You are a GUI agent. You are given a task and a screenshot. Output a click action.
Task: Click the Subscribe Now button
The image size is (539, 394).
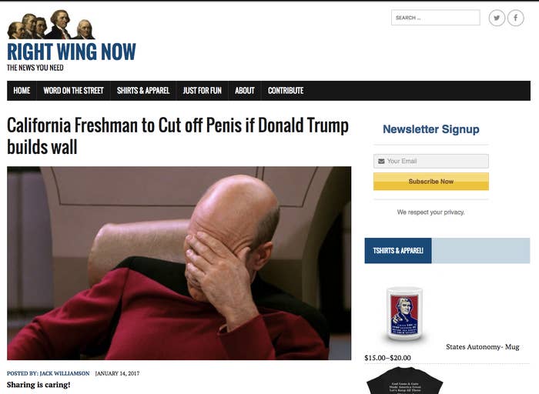coord(431,182)
